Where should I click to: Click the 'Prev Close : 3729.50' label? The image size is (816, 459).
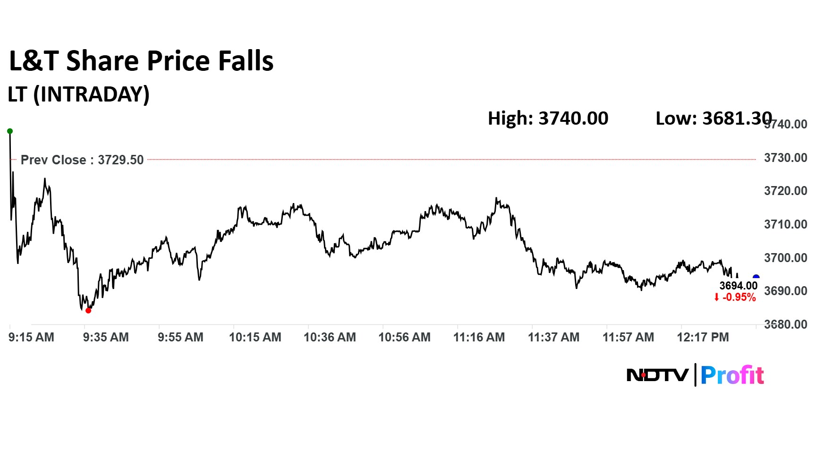(82, 160)
